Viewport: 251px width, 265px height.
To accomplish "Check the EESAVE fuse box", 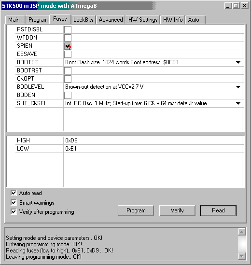I will point(68,54).
